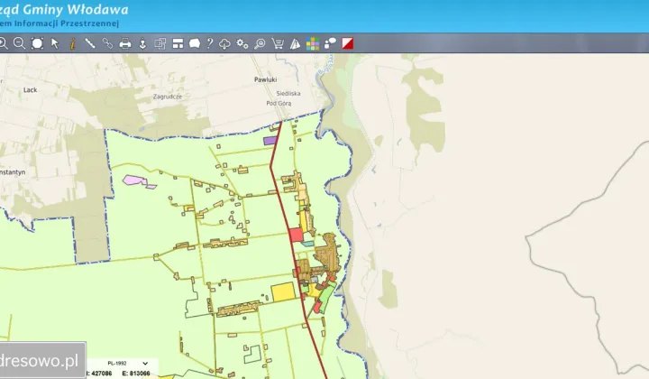
Task: Click the cloud download icon
Action: click(x=224, y=43)
